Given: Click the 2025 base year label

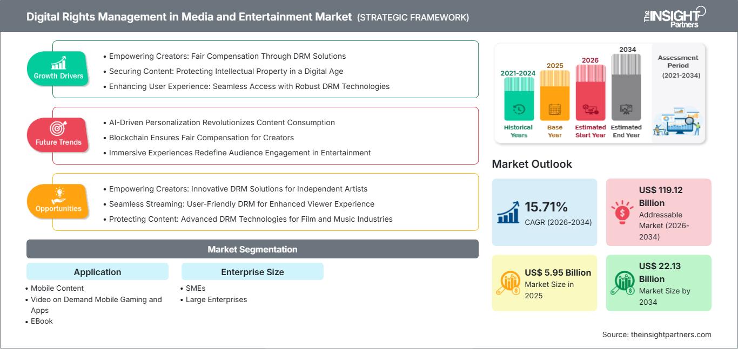Looking at the screenshot, I should click(555, 65).
